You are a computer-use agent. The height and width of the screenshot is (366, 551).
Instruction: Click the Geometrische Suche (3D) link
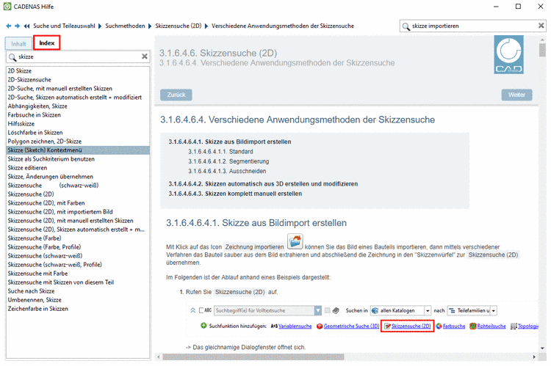pyautogui.click(x=351, y=326)
